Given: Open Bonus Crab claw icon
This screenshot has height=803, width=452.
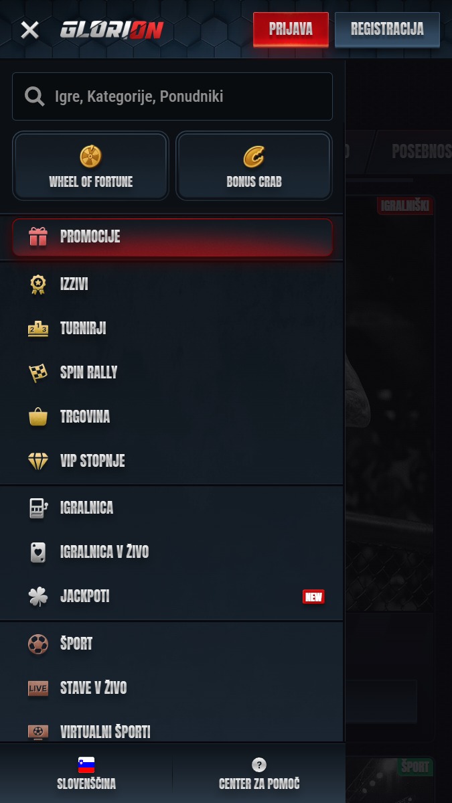Looking at the screenshot, I should click(254, 156).
